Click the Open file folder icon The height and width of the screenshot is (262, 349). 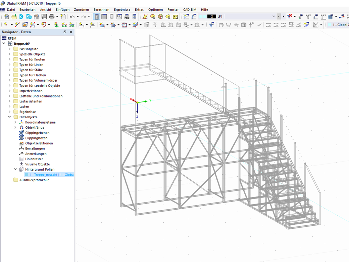pos(14,16)
